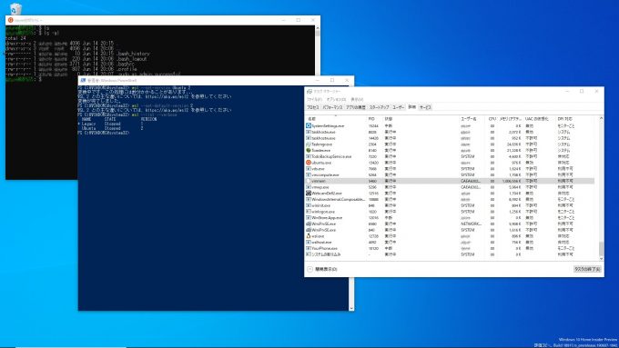Screen dimensions: 619x348
Task: Sort by the 名前 column header
Action: (x=336, y=119)
